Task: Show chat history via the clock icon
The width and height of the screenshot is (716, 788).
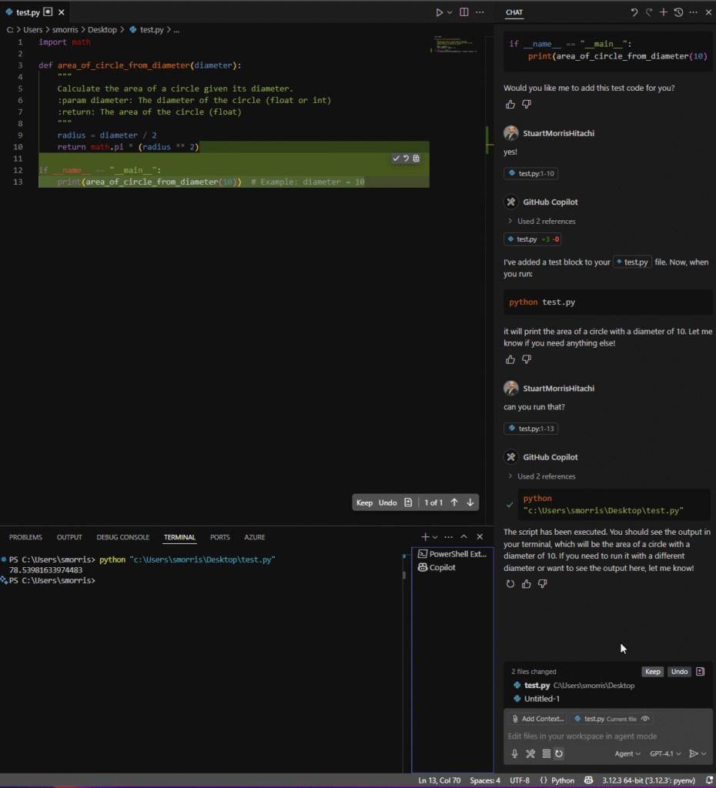Action: point(679,12)
